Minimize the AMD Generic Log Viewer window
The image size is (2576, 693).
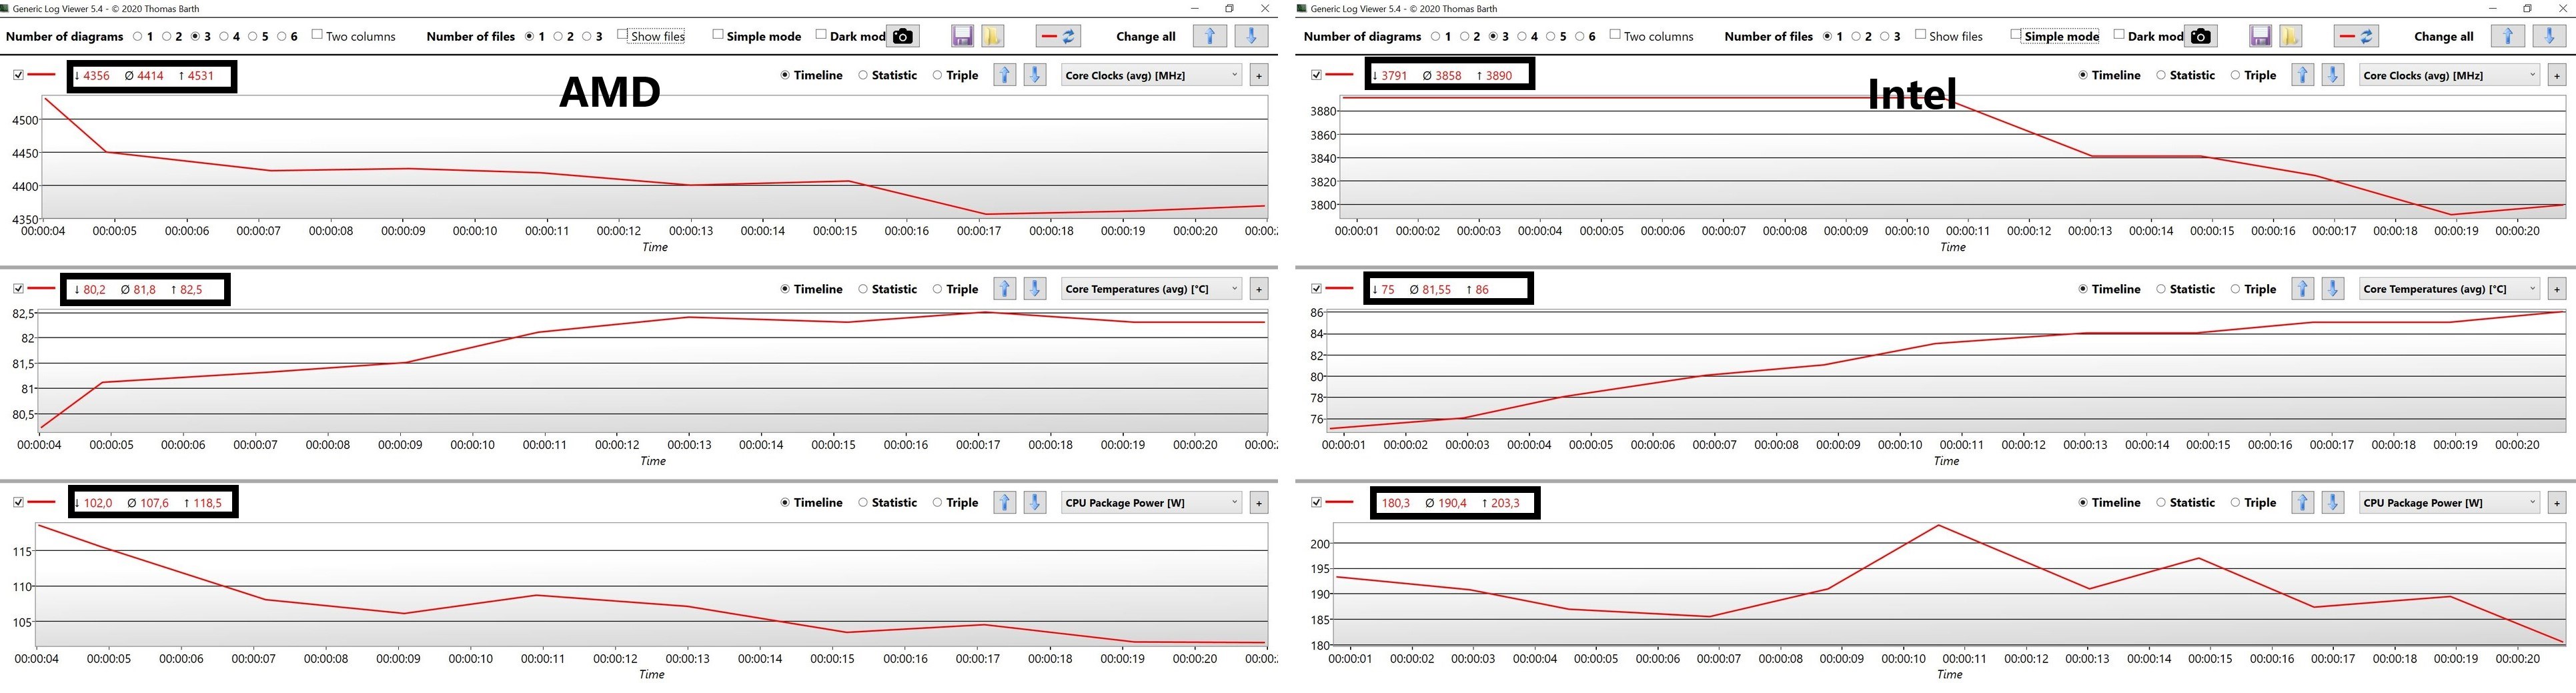pyautogui.click(x=1194, y=8)
